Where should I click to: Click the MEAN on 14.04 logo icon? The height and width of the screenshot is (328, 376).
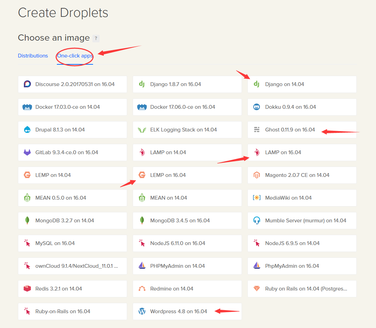point(142,198)
